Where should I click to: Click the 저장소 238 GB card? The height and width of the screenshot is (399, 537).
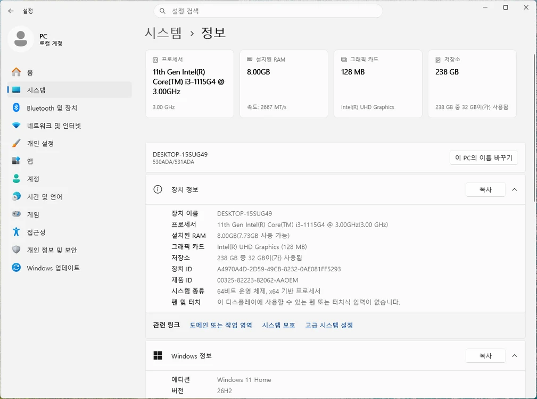tap(472, 84)
